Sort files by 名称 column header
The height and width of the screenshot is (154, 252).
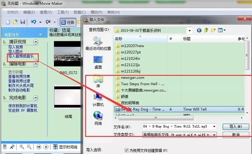coord(141,39)
